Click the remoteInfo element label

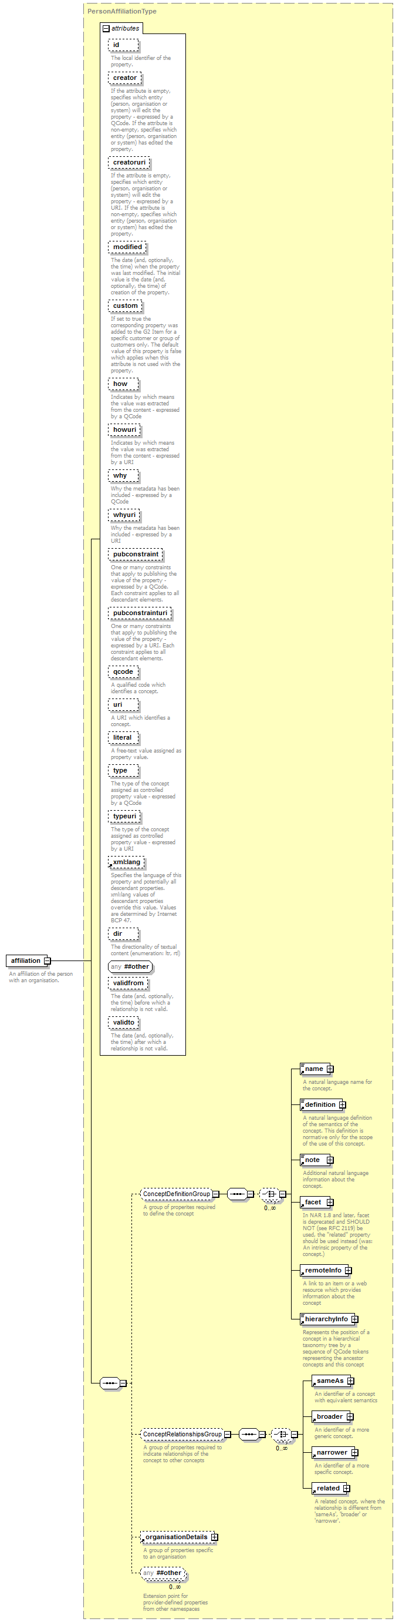coord(323,1271)
